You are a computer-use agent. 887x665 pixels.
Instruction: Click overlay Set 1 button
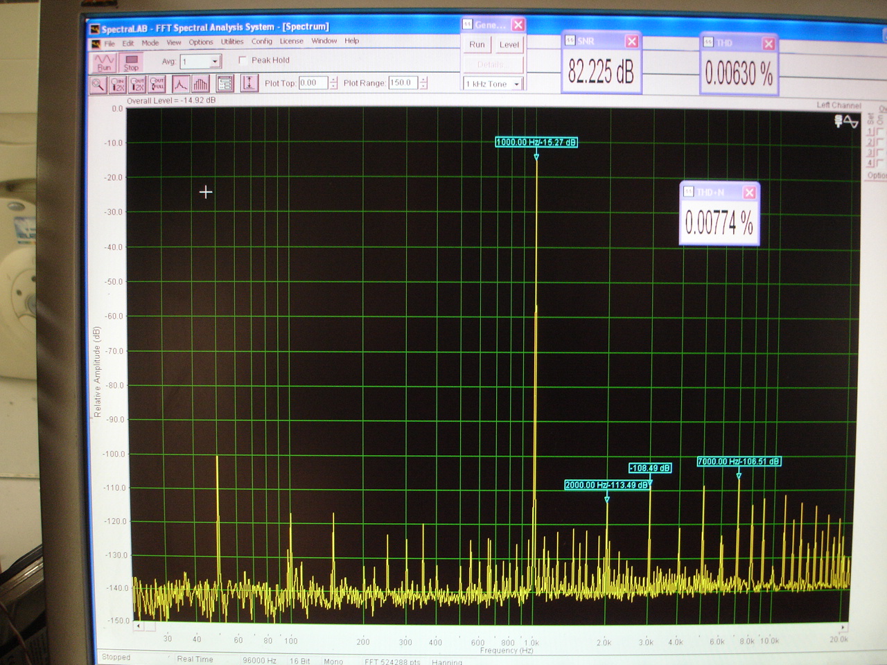(x=870, y=132)
